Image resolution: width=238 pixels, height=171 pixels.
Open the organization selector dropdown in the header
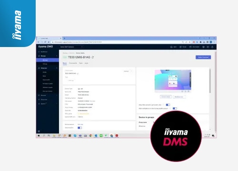coord(71,47)
